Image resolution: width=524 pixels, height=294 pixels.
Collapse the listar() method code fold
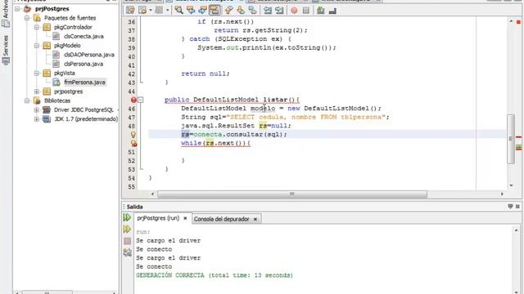click(141, 100)
